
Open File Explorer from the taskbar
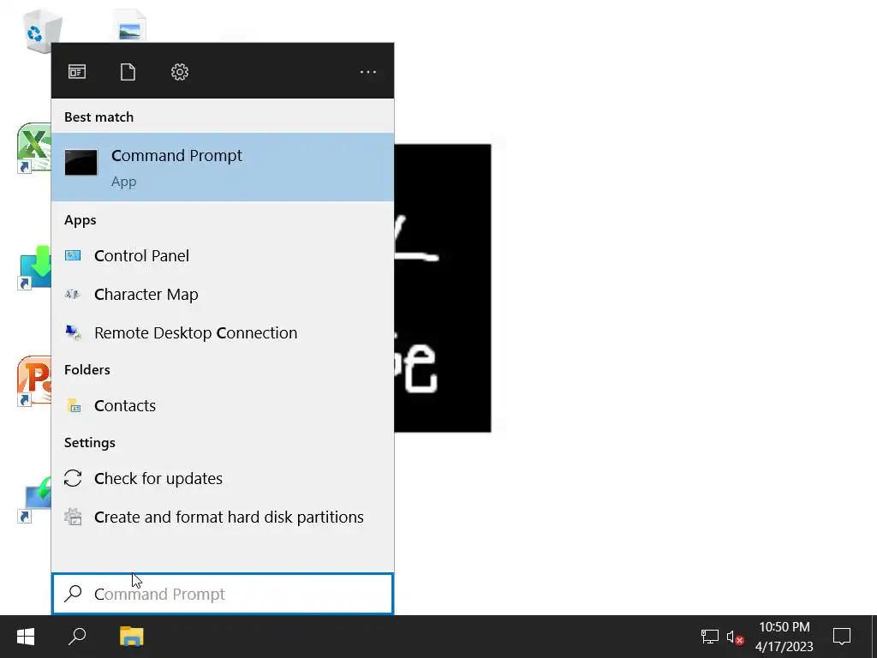point(131,637)
